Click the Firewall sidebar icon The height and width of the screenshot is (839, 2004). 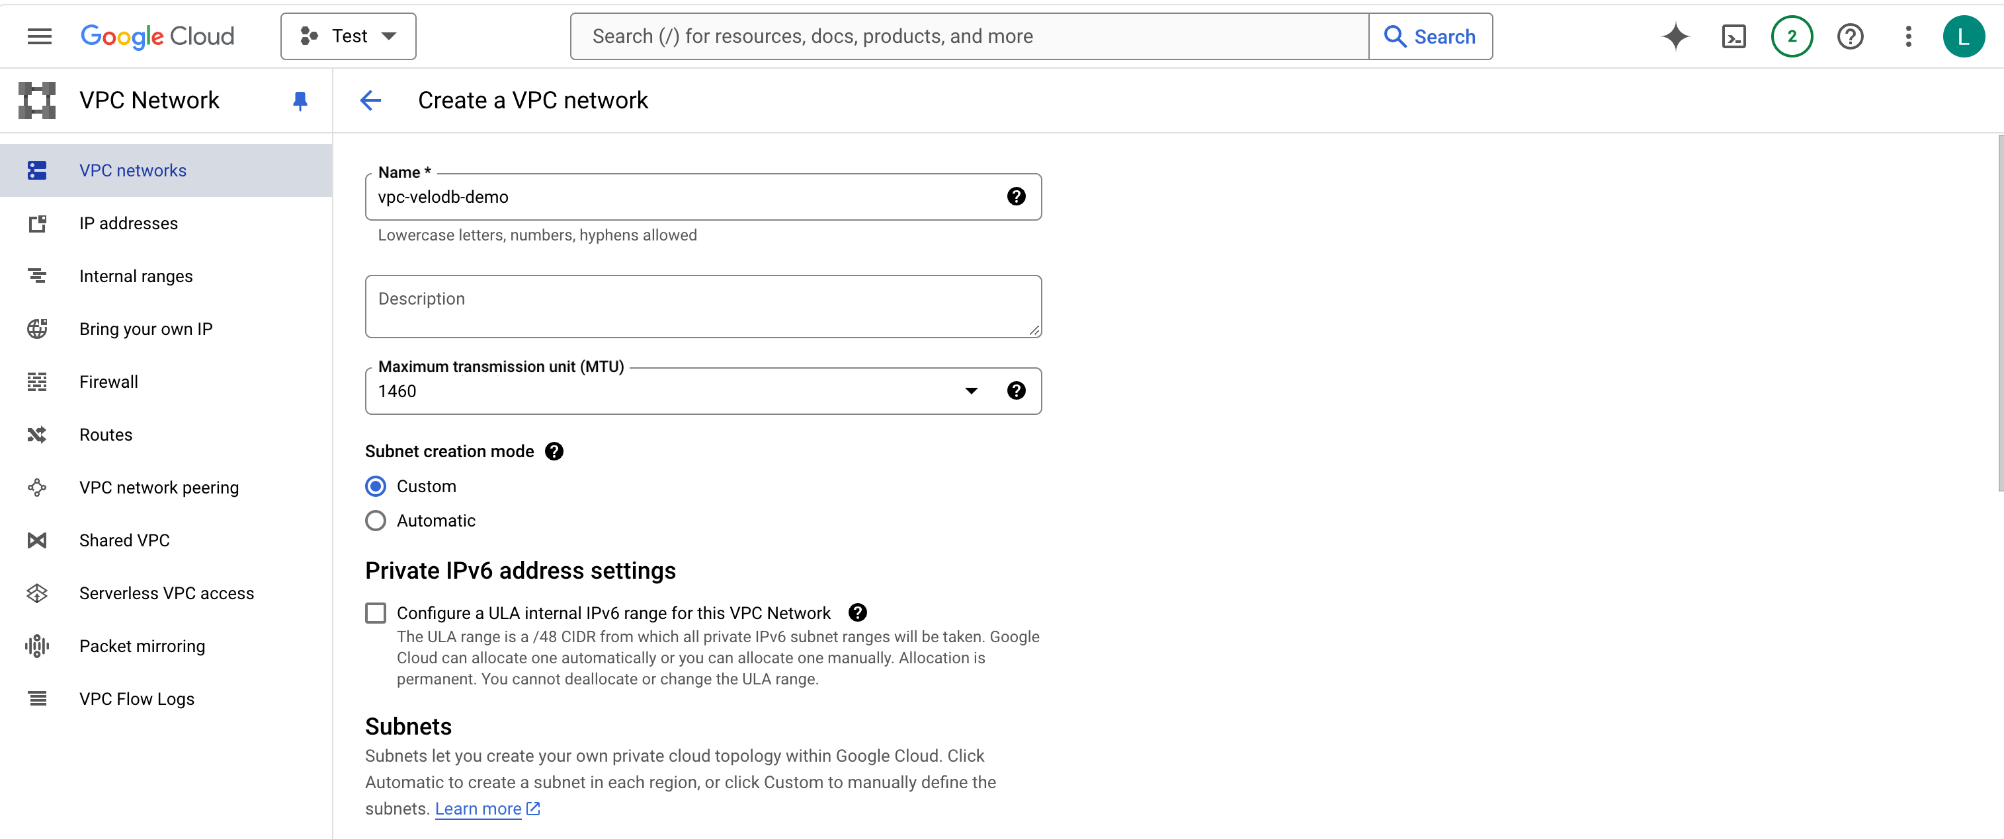click(36, 381)
